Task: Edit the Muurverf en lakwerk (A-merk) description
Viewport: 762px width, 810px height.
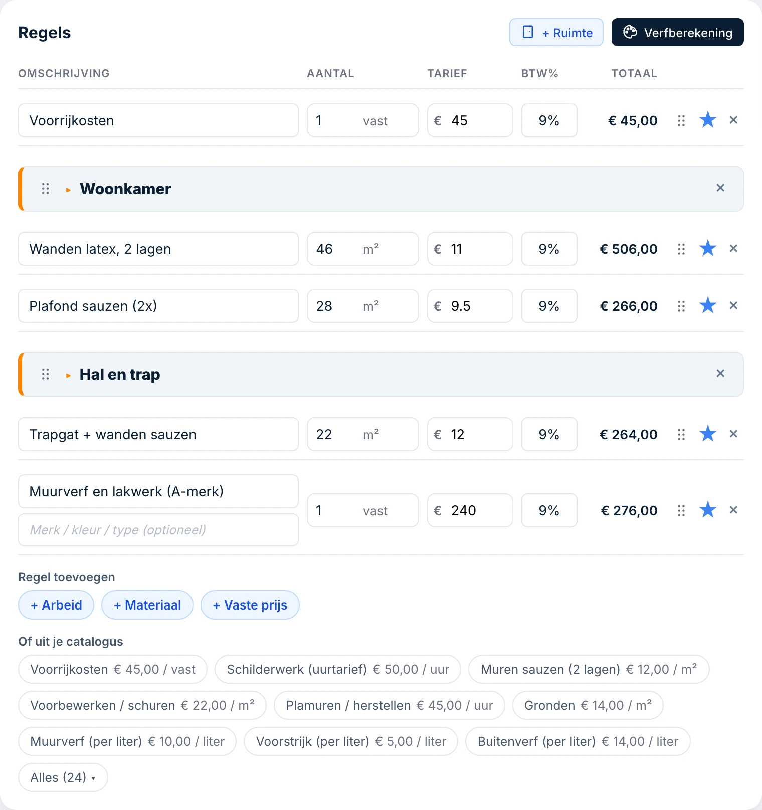Action: (158, 491)
